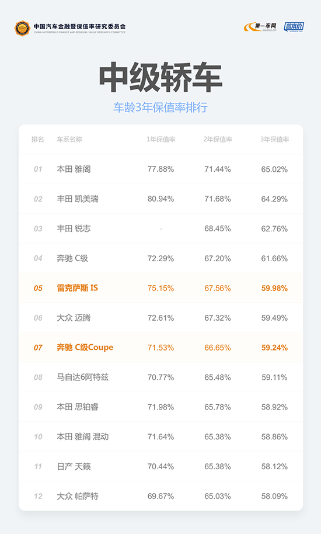Select the 大众 迈腾 row name
Viewport: 321px width, 534px height.
tap(74, 318)
